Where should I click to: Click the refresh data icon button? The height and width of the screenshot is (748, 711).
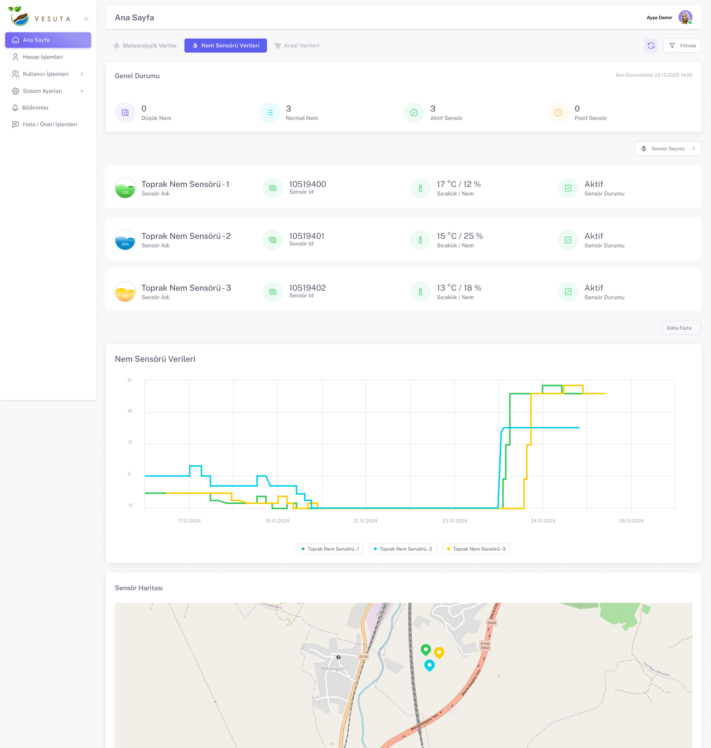(x=651, y=46)
